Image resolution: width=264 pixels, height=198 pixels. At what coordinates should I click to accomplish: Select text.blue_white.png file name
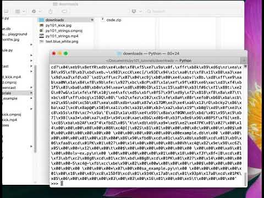[x=62, y=41]
